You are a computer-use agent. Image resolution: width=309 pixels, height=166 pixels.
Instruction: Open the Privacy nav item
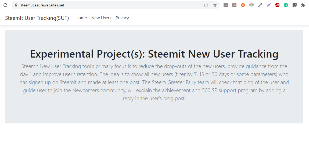(122, 18)
